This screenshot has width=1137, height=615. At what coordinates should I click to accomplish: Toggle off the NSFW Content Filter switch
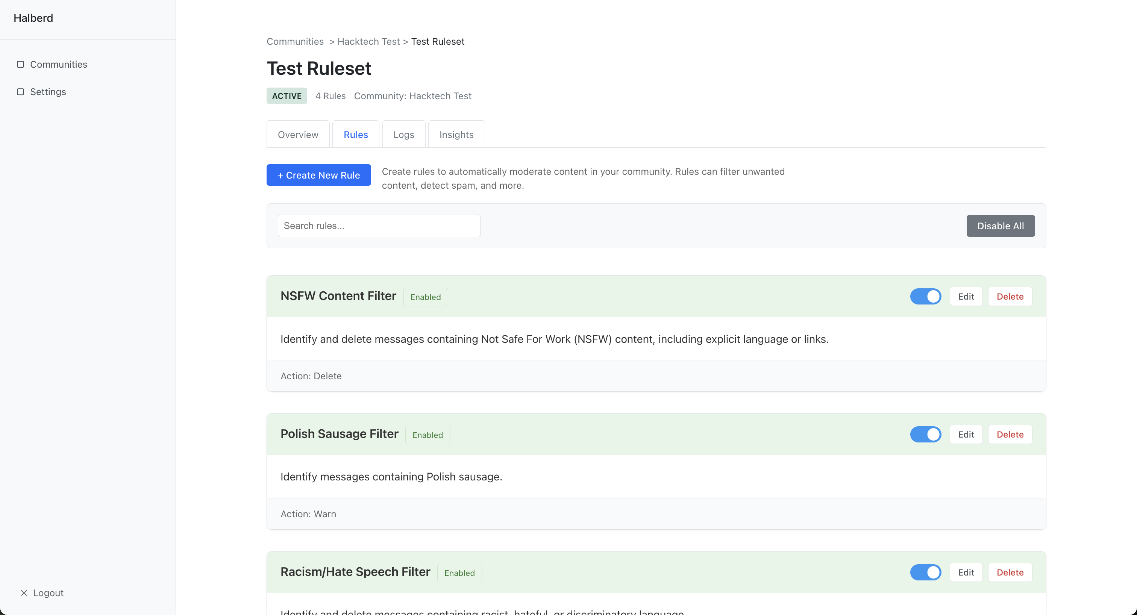pyautogui.click(x=925, y=297)
